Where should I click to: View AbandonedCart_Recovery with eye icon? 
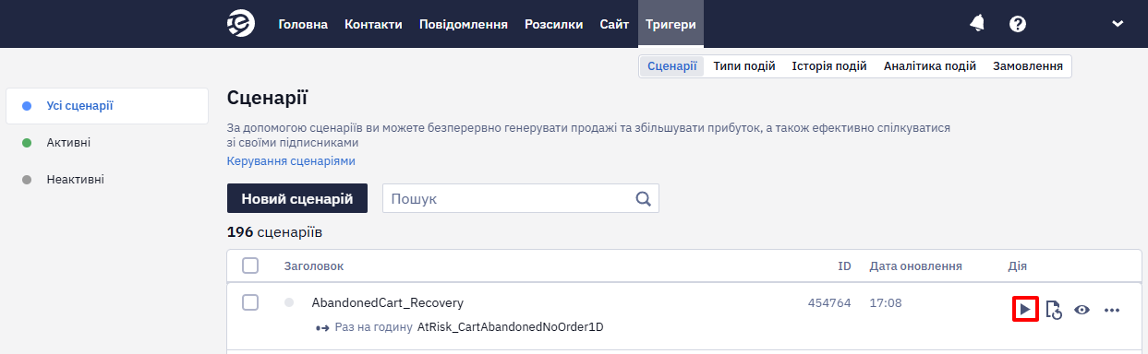coord(1082,310)
